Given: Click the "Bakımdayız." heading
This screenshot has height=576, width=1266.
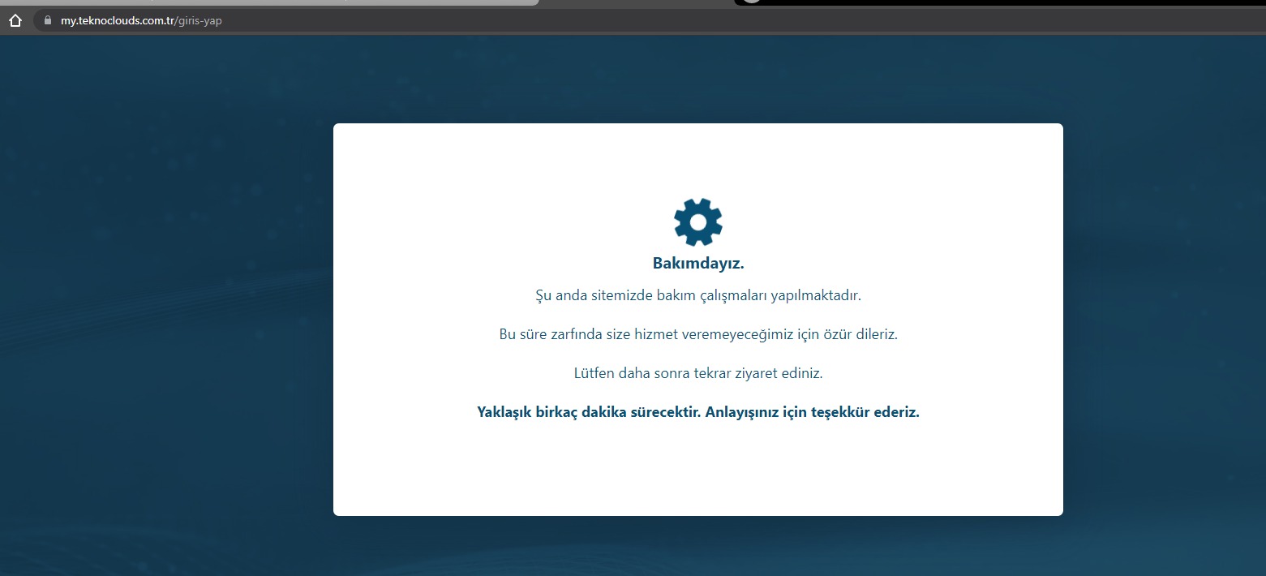Looking at the screenshot, I should coord(698,264).
